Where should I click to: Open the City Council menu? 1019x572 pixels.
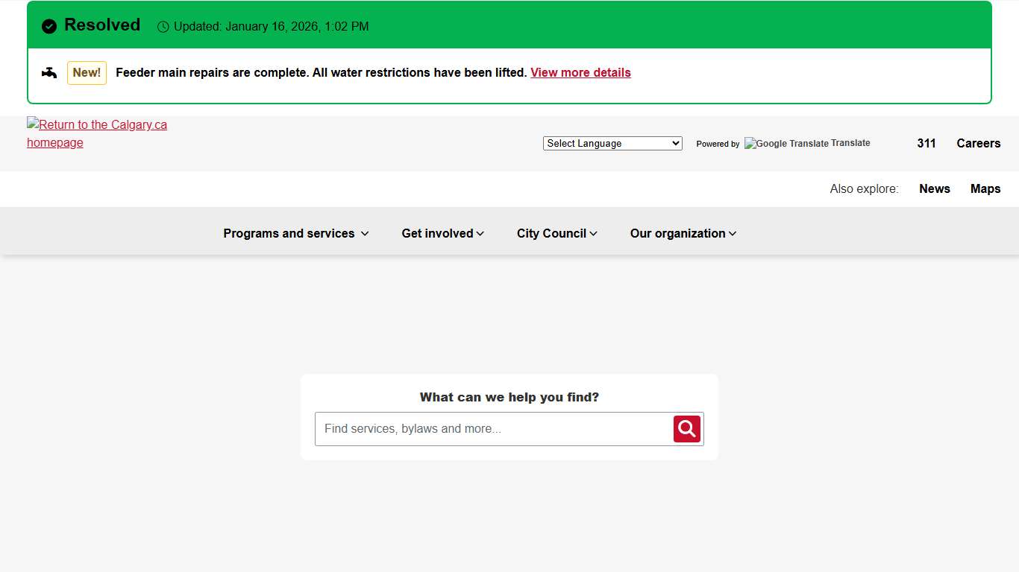[556, 234]
